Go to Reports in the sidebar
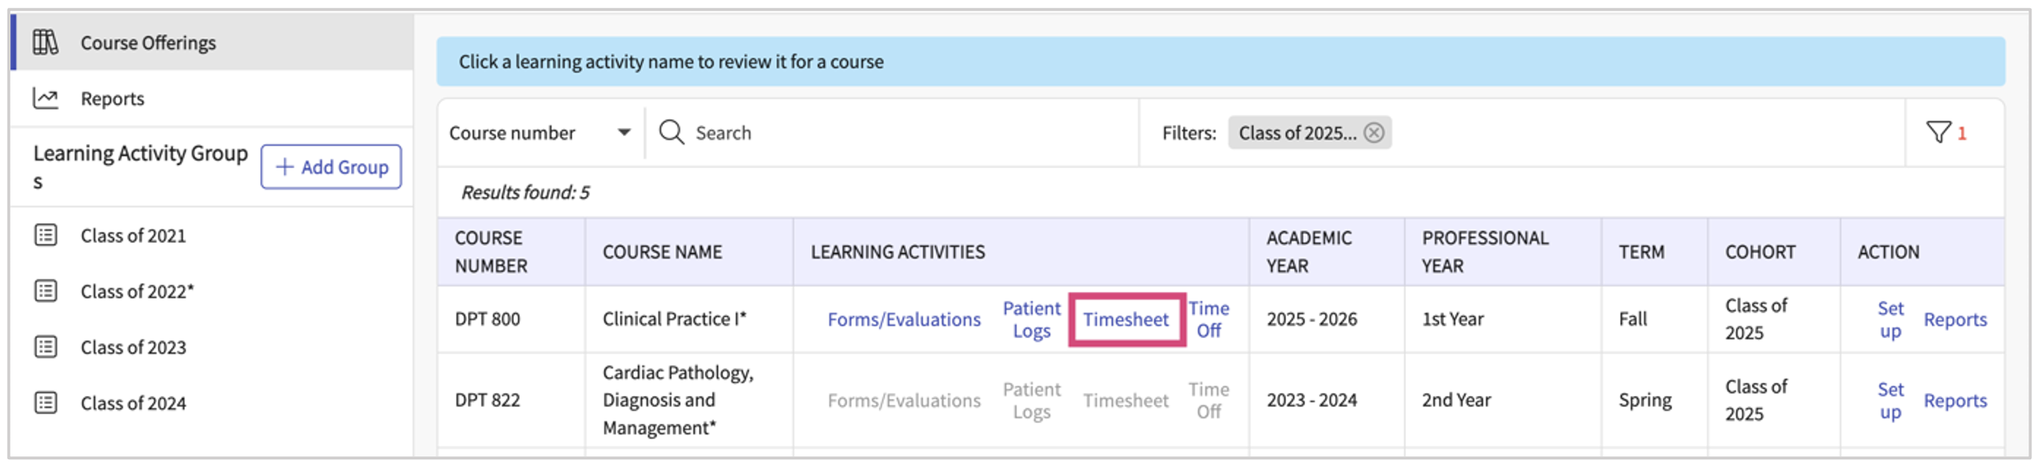The height and width of the screenshot is (469, 2039). (113, 99)
